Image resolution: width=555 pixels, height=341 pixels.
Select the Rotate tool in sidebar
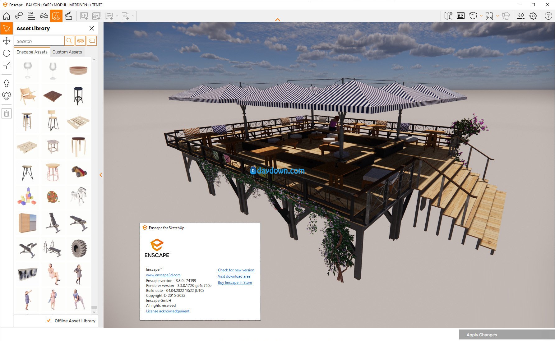tap(7, 53)
